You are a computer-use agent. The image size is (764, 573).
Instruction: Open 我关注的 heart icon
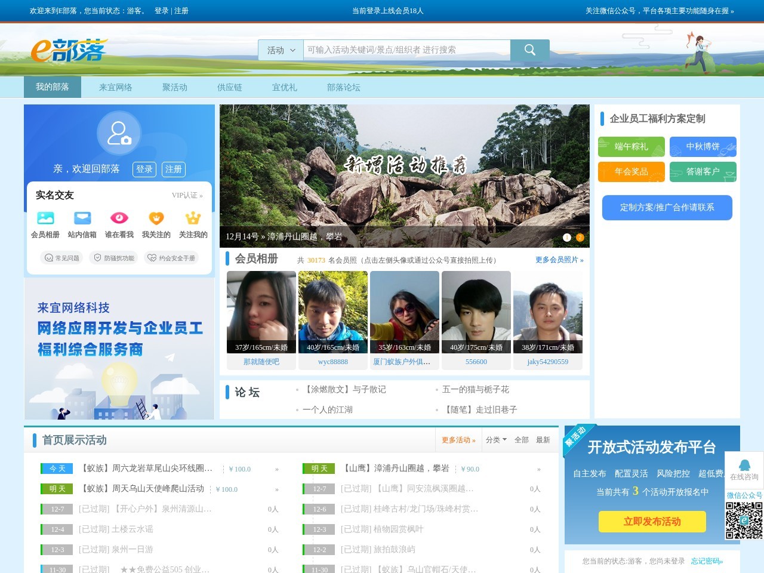[x=156, y=218]
